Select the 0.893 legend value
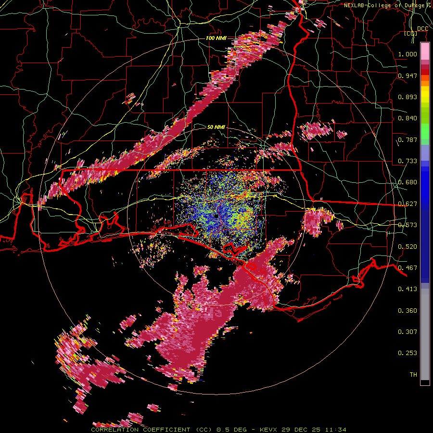The width and height of the screenshot is (433, 433). tap(408, 97)
